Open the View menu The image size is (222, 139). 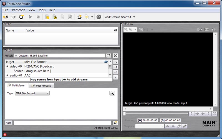32,10
